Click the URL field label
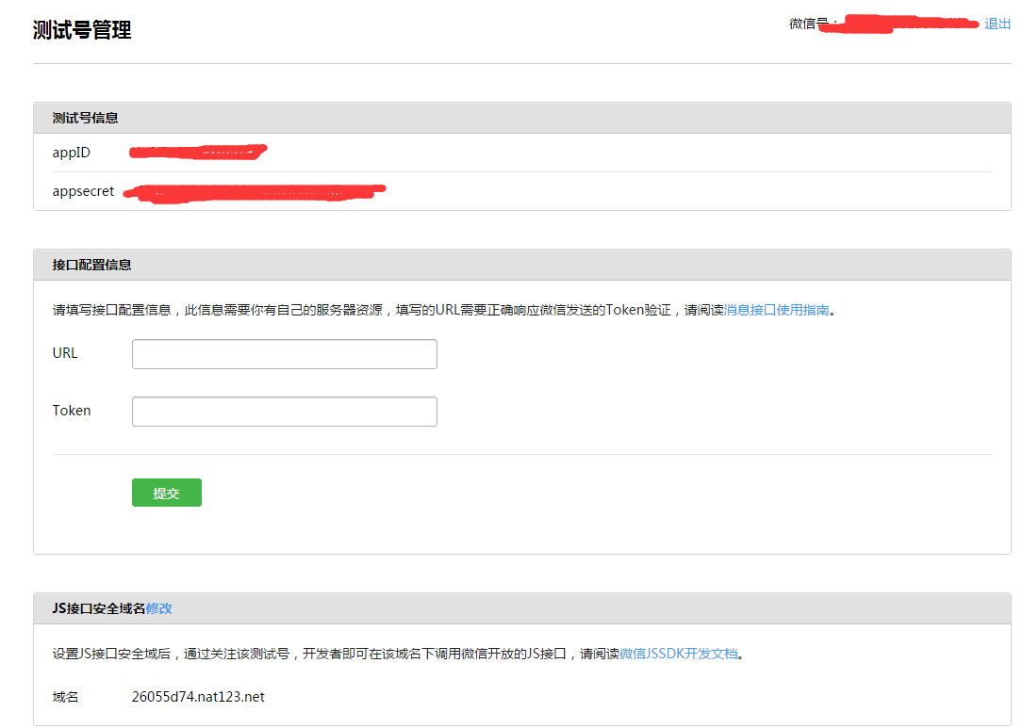This screenshot has height=728, width=1023. coord(65,353)
